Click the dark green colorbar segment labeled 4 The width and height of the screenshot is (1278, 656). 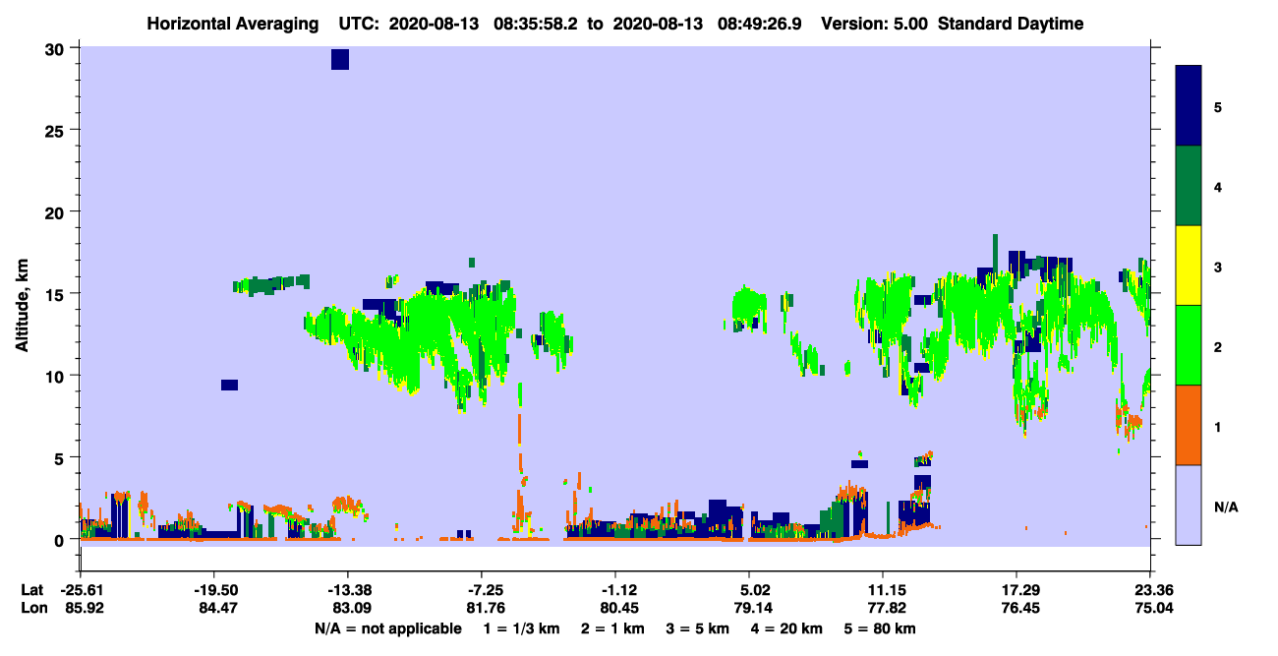click(x=1189, y=186)
